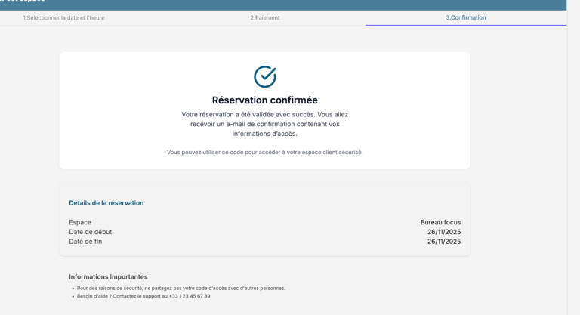The height and width of the screenshot is (315, 580).
Task: Click the first bullet point marker
Action: click(73, 289)
